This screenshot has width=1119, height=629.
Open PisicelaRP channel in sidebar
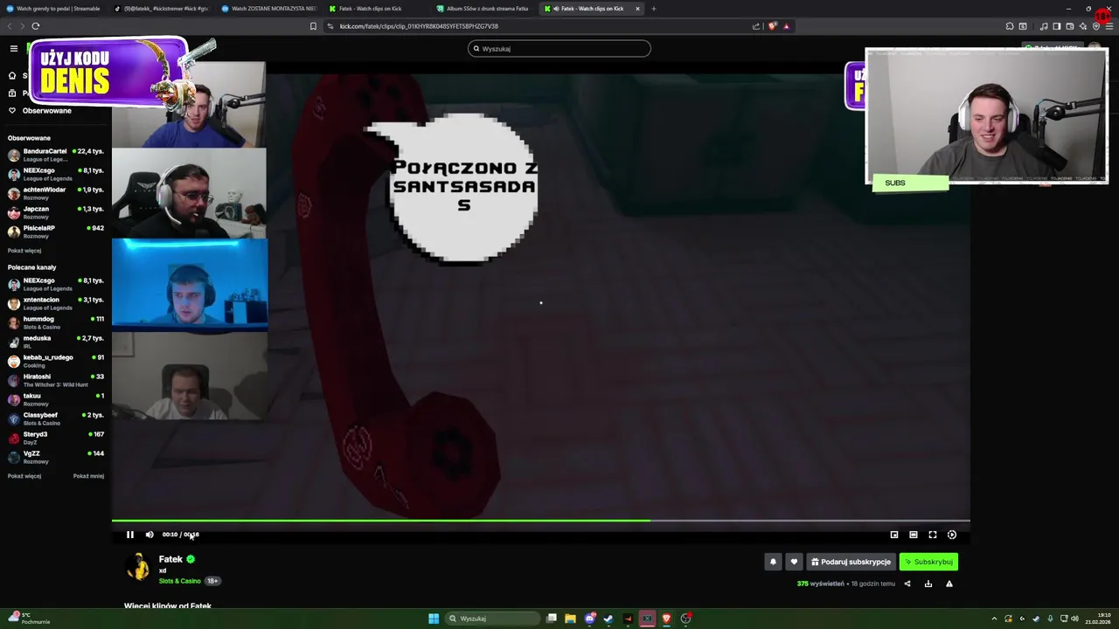point(56,232)
